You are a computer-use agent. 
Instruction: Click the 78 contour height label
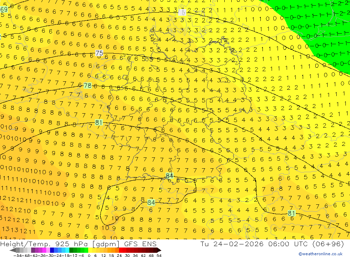click(87, 86)
